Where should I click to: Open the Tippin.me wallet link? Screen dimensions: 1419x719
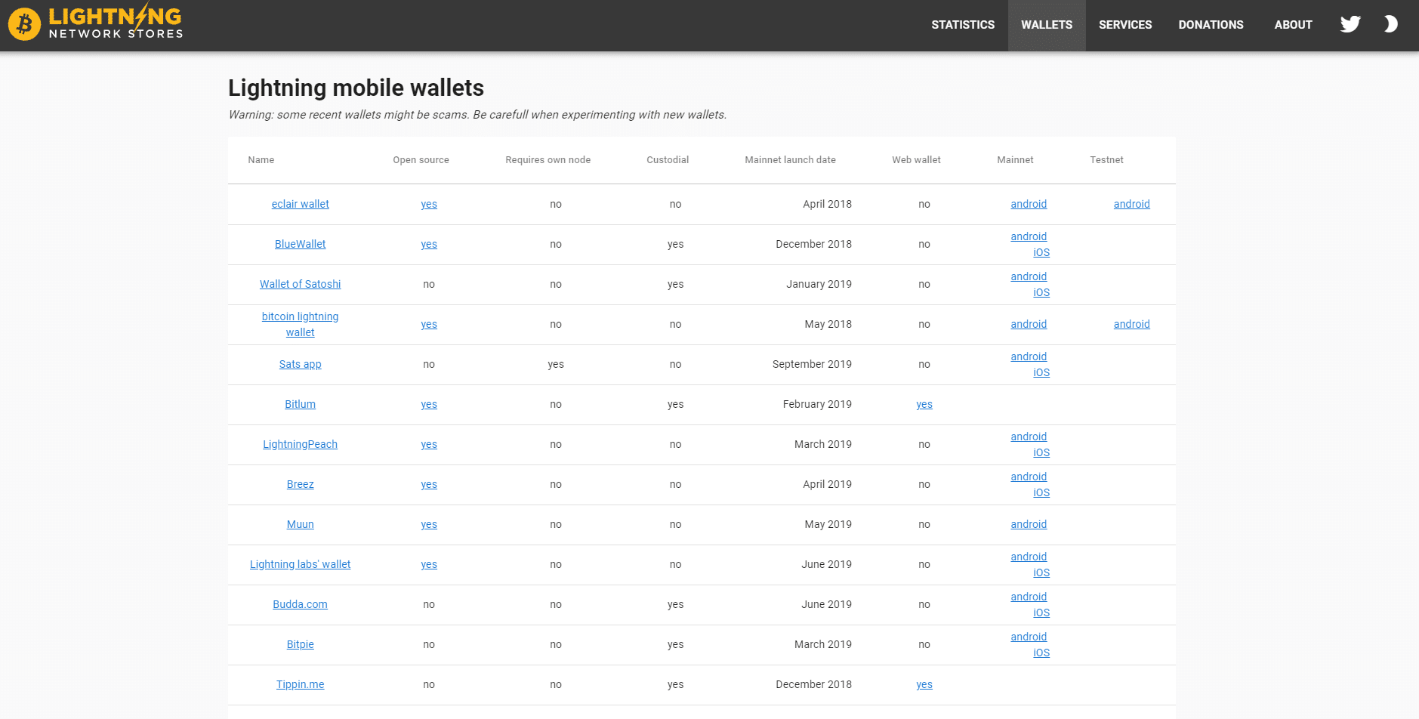click(300, 684)
